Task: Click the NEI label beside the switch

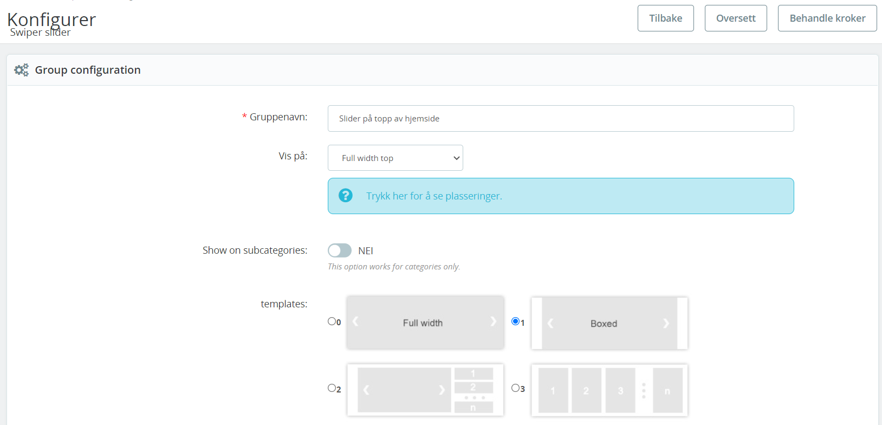Action: coord(366,251)
